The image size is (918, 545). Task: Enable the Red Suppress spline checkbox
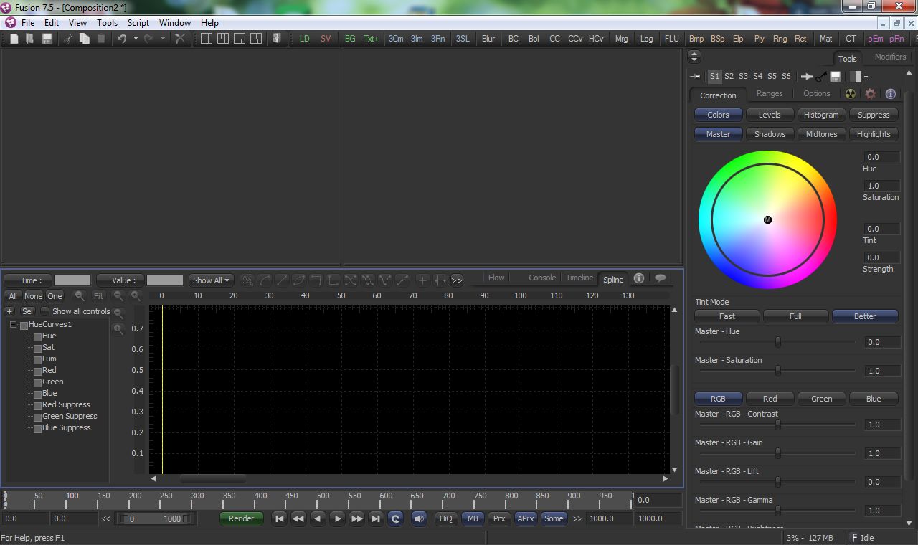(37, 405)
